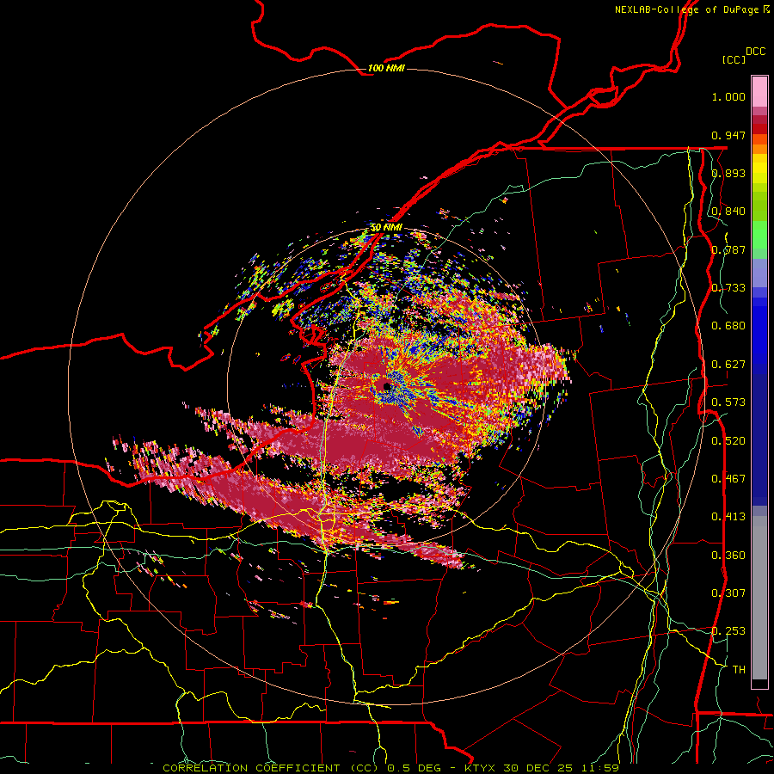
Task: Click the 0.520 color scale value
Action: tap(728, 441)
